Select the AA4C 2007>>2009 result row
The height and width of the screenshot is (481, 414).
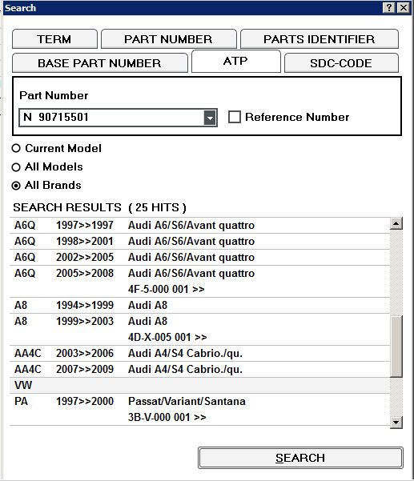199,369
